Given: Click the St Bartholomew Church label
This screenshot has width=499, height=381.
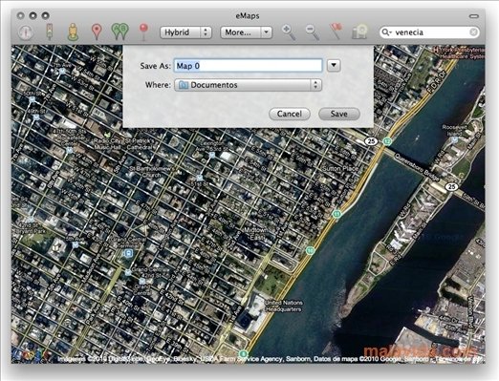Looking at the screenshot, I should click(150, 171).
